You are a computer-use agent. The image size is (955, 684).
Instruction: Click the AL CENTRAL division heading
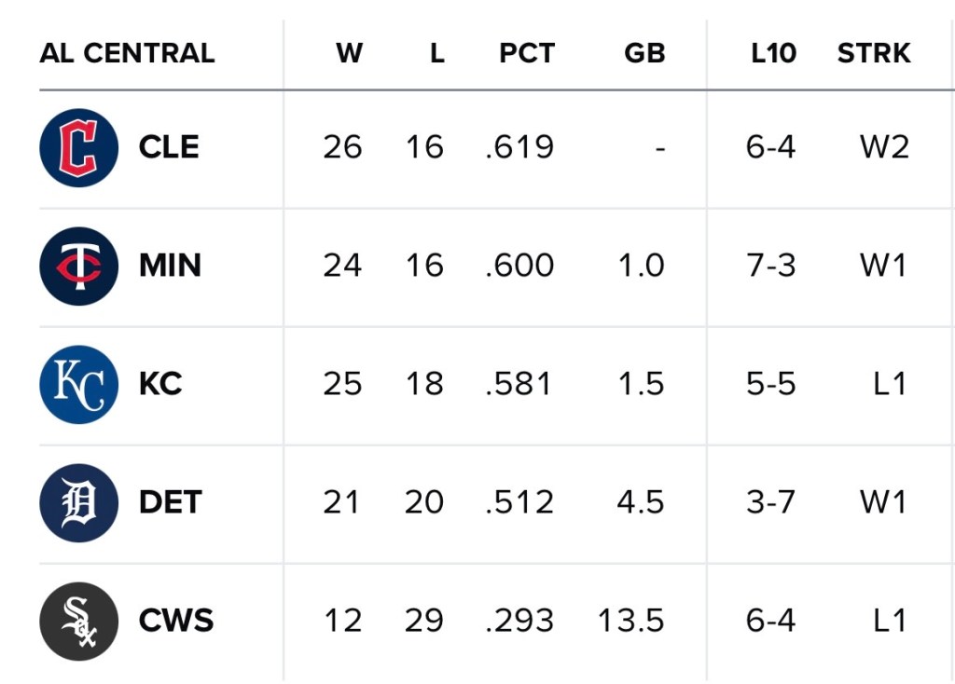click(x=127, y=53)
